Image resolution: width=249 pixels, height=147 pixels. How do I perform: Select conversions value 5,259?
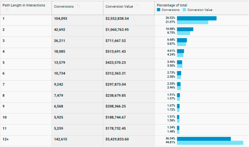pyautogui.click(x=58, y=128)
